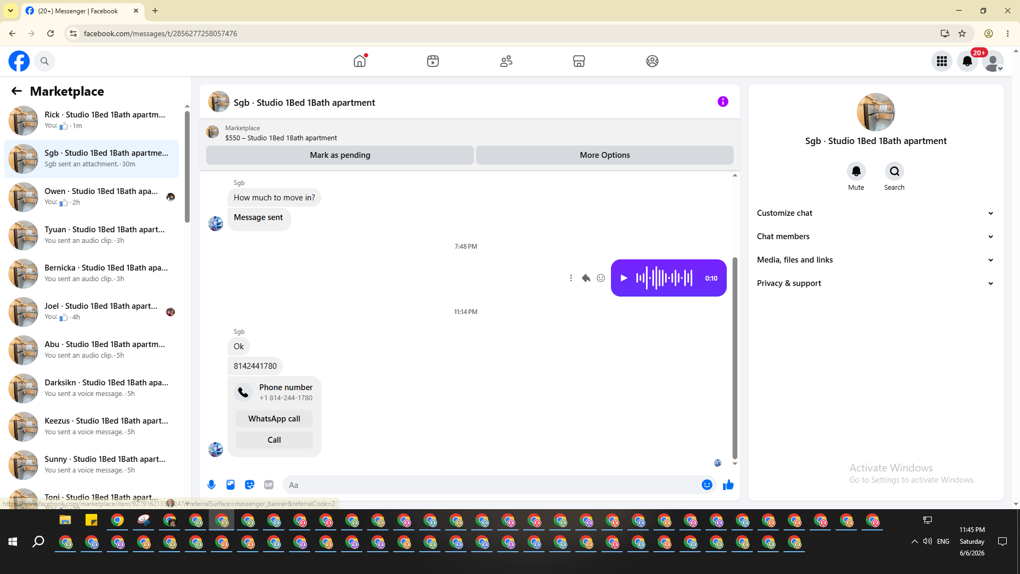The width and height of the screenshot is (1020, 574).
Task: Attach a photo or file
Action: 231,485
